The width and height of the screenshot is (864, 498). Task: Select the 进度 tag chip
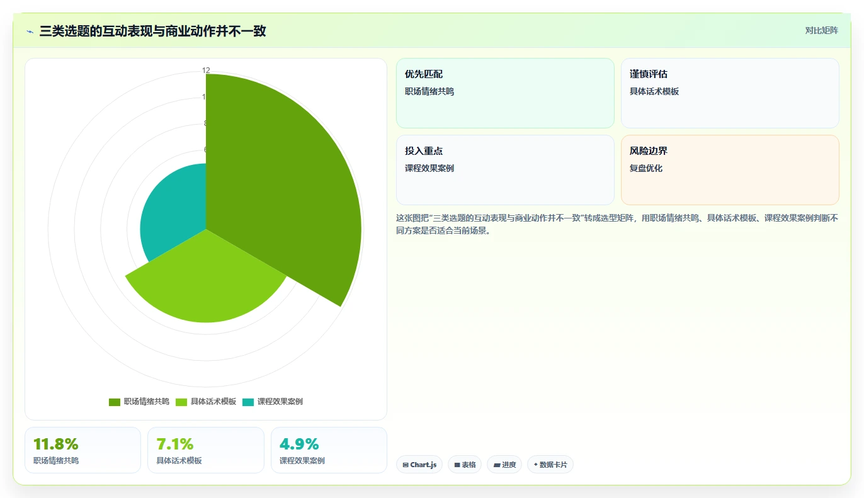[x=504, y=465]
